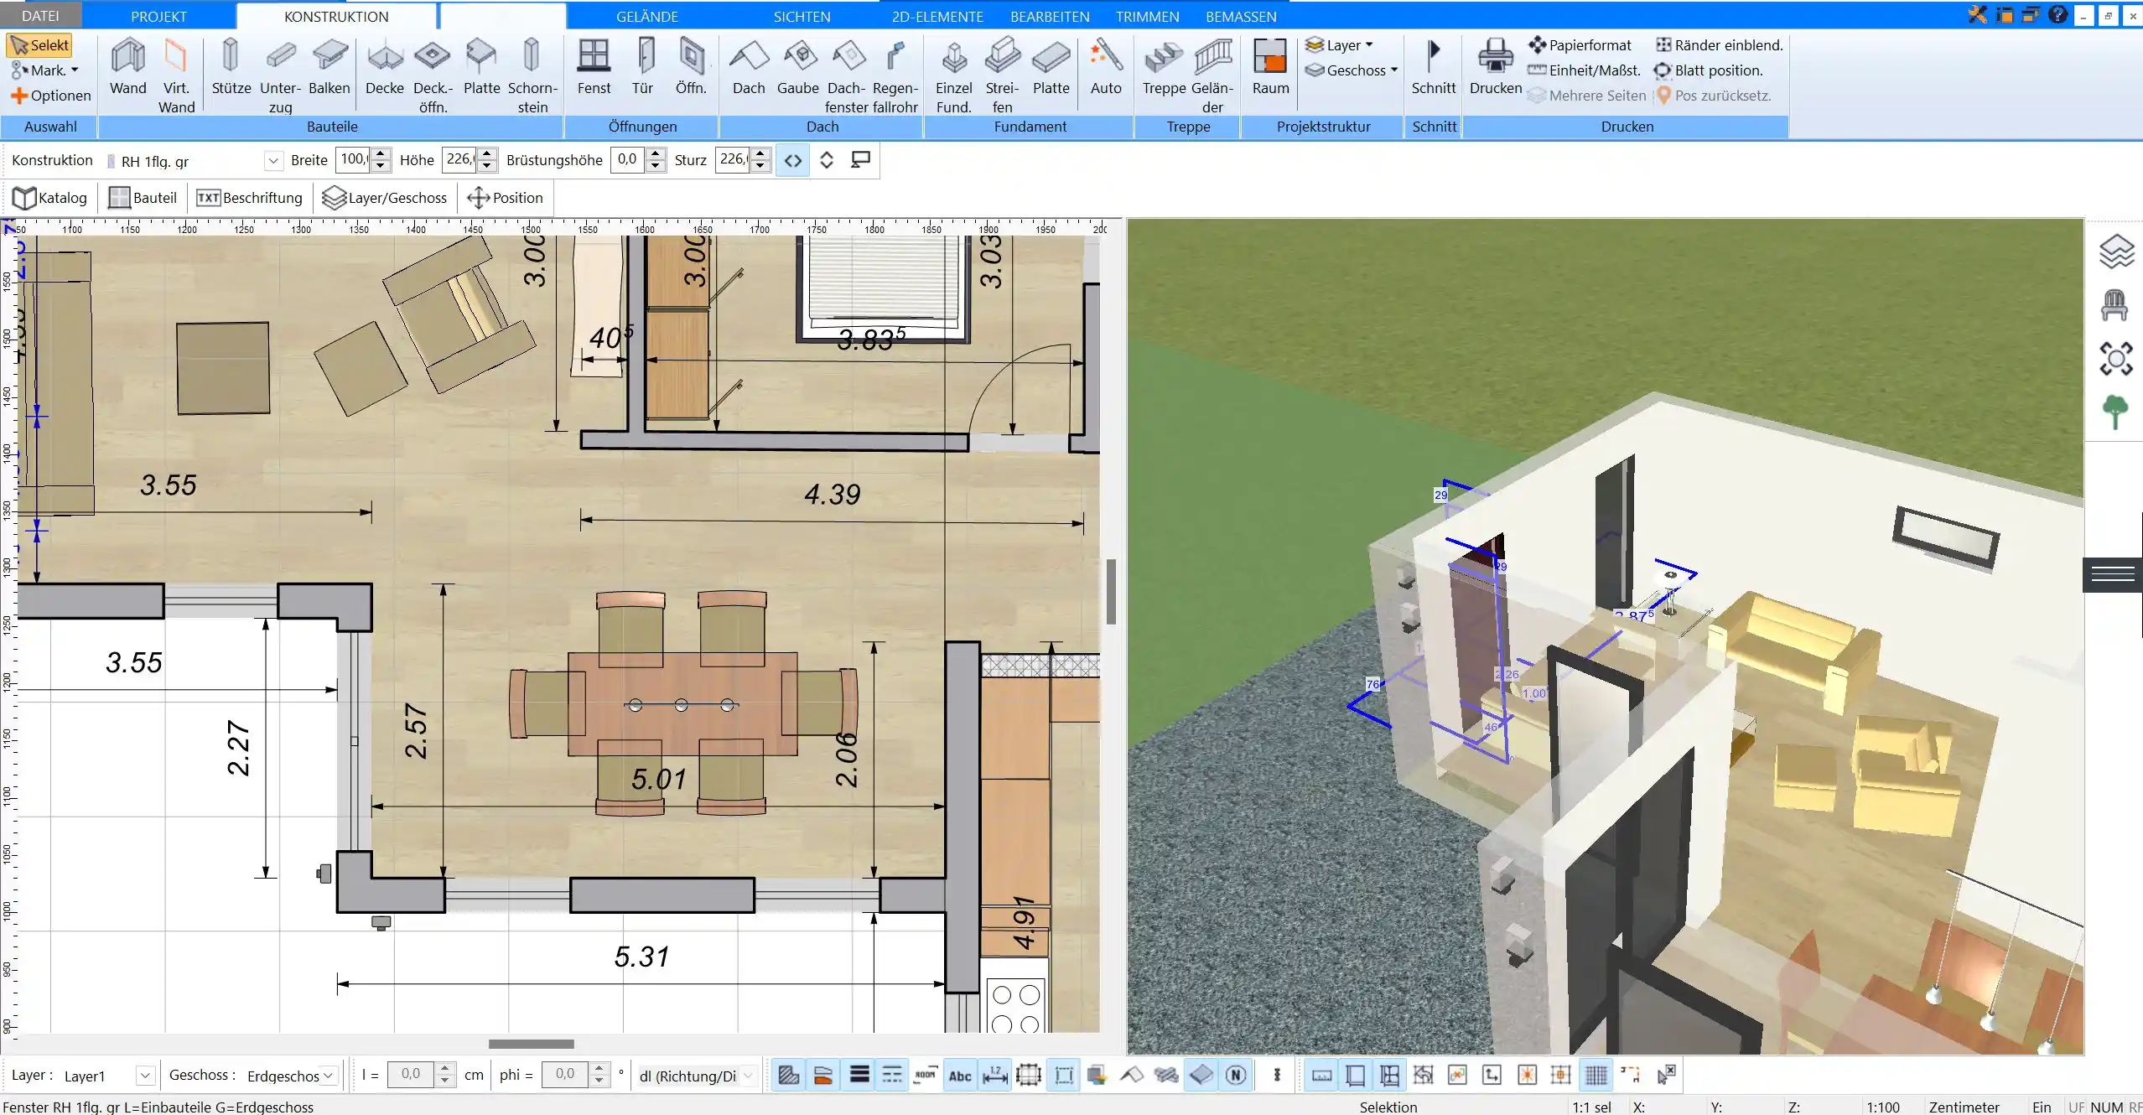Select the Dachfenster tool
Screen dimensions: 2143x1115
(x=846, y=75)
